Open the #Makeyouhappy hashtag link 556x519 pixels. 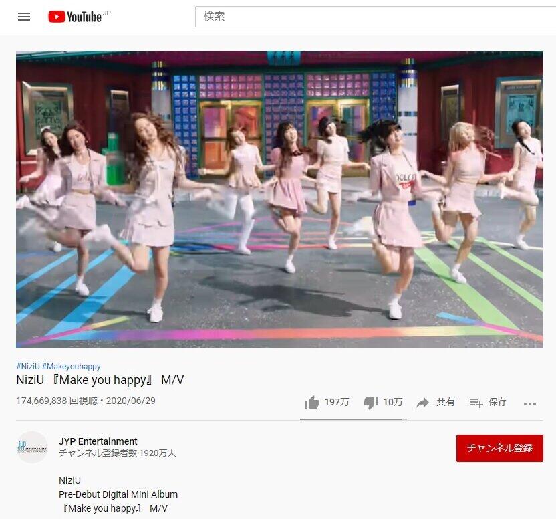[x=72, y=366]
